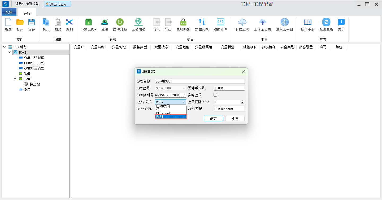Open 远程编程 remote programming
Viewport: 382px width, 200px height.
(x=138, y=22)
